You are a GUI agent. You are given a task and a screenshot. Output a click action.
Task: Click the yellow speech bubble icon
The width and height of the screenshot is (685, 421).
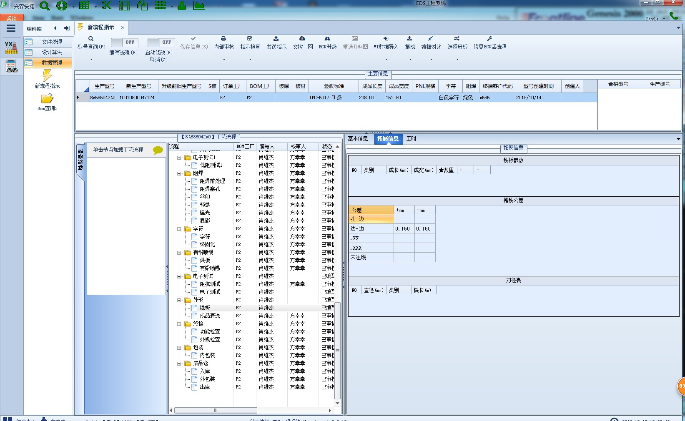coord(158,150)
